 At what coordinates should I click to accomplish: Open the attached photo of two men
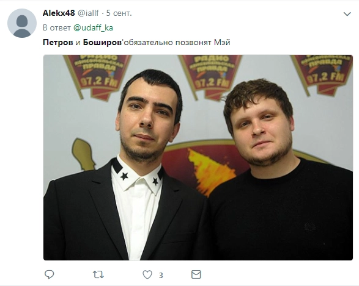198,157
